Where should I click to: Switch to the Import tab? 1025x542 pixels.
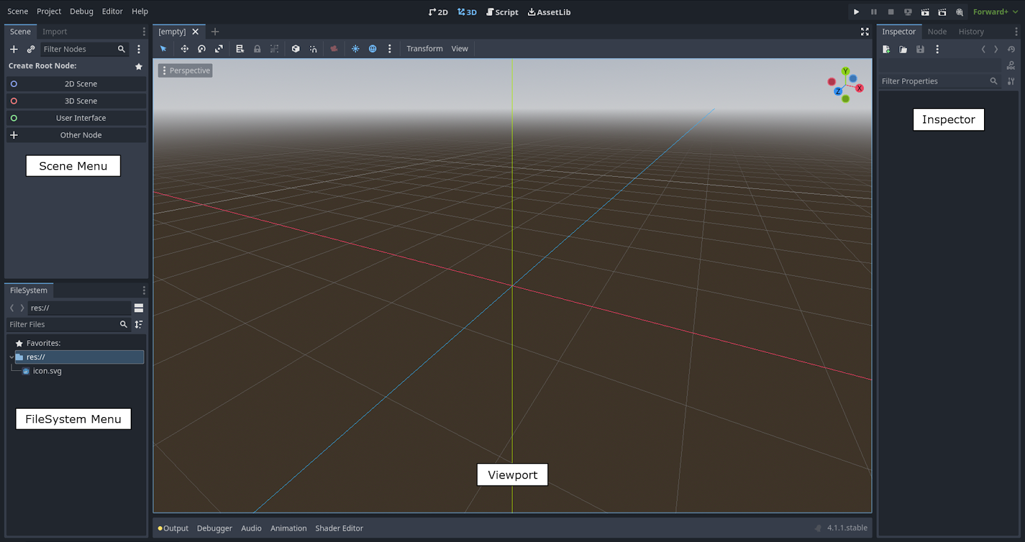(55, 31)
